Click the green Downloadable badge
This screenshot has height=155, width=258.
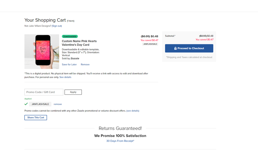point(70,36)
